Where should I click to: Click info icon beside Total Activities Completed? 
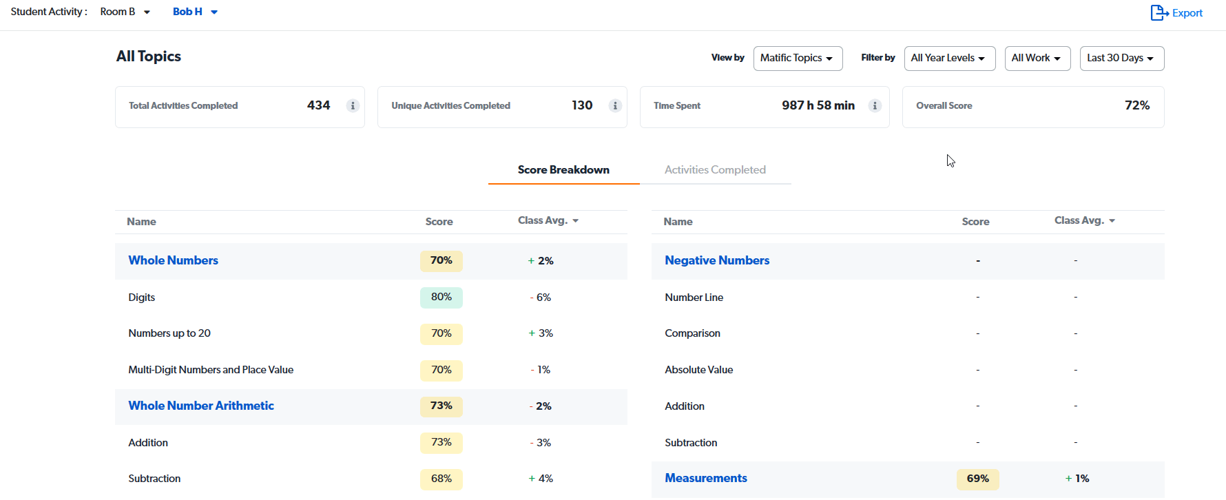tap(353, 106)
